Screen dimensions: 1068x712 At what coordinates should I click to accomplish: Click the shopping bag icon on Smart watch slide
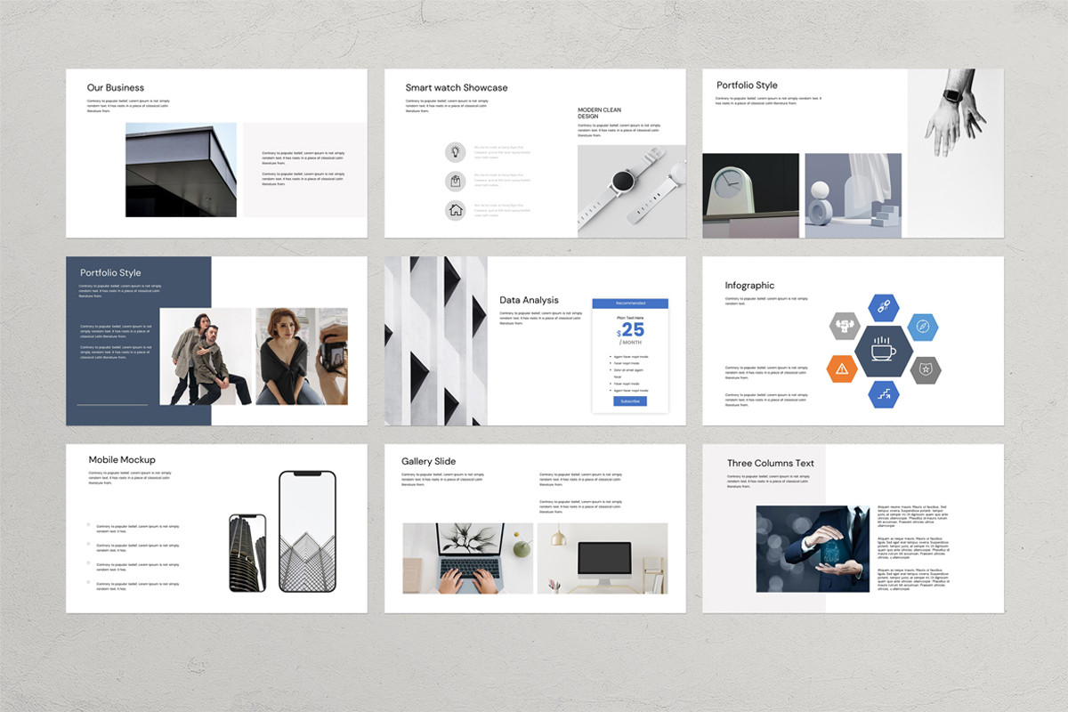coord(456,182)
